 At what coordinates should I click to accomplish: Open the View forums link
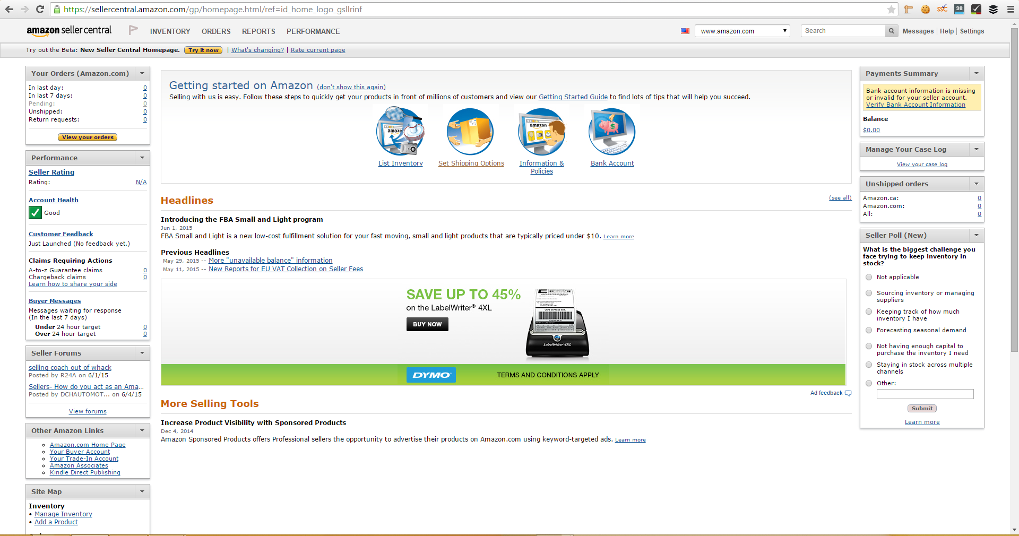coord(88,411)
